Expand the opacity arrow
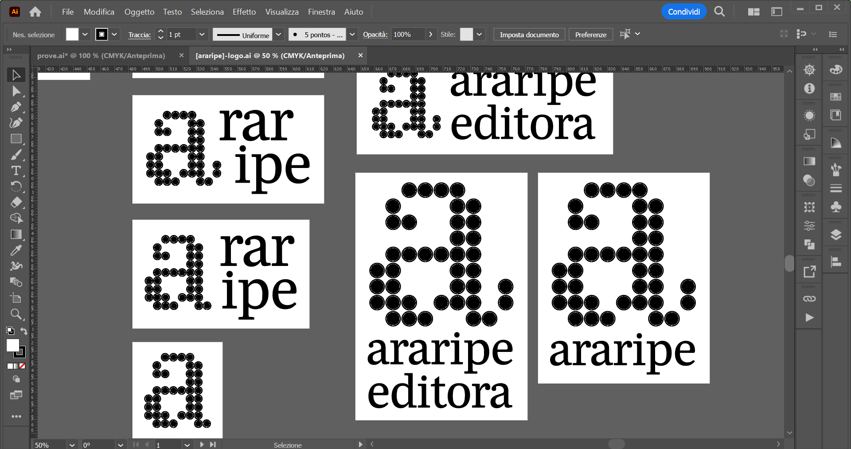This screenshot has width=851, height=449. tap(430, 34)
